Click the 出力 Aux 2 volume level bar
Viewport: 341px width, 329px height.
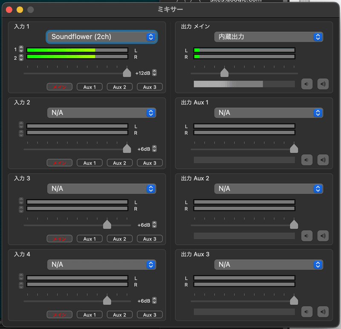244,236
